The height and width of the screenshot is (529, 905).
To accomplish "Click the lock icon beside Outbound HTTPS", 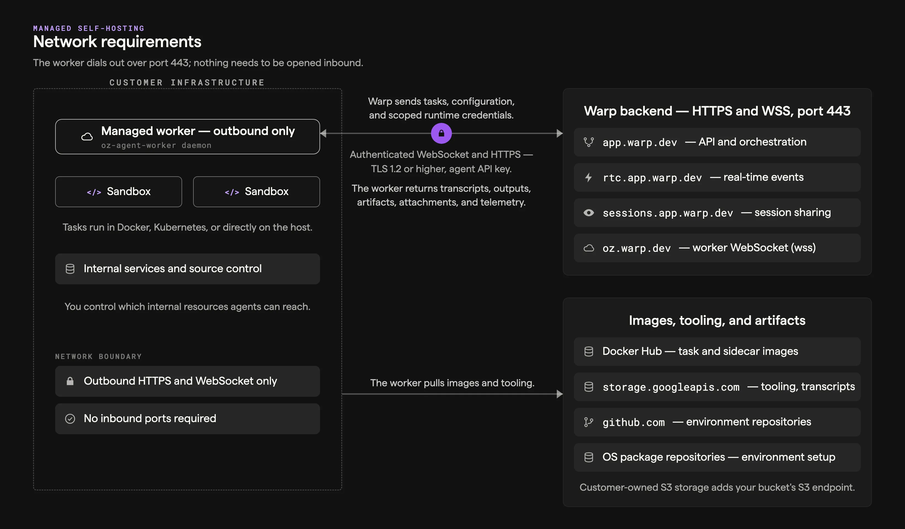I will [70, 381].
